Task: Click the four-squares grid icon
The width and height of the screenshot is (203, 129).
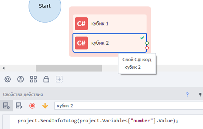Action: click(x=33, y=79)
